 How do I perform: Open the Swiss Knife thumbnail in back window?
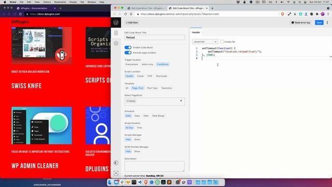[x=41, y=45]
